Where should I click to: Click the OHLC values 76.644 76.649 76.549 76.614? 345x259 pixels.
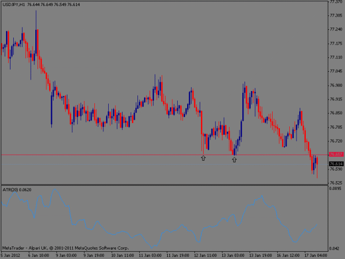click(x=54, y=4)
